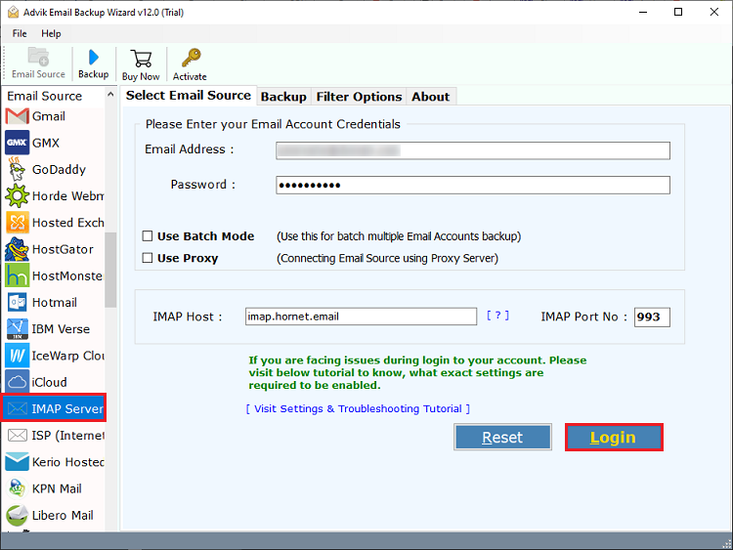
Task: Click the Backup play toolbar icon
Action: (x=94, y=58)
